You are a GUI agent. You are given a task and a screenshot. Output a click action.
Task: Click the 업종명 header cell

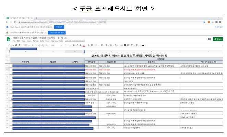pos(53,62)
